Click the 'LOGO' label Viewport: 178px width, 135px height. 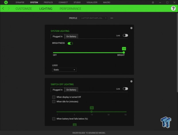[55, 65]
